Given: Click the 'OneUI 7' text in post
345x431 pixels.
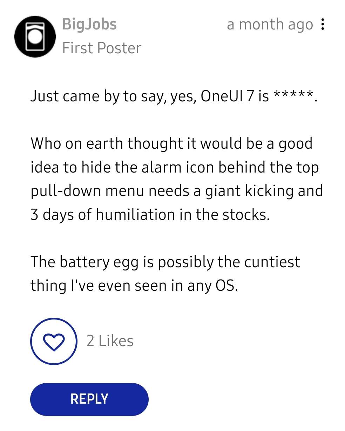Looking at the screenshot, I should 227,96.
